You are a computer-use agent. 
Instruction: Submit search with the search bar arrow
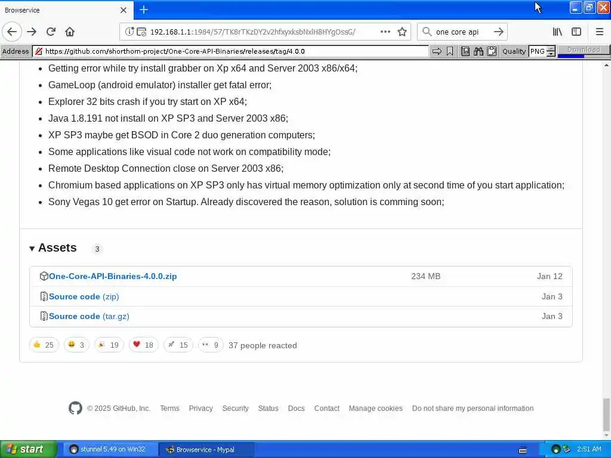[x=498, y=32]
